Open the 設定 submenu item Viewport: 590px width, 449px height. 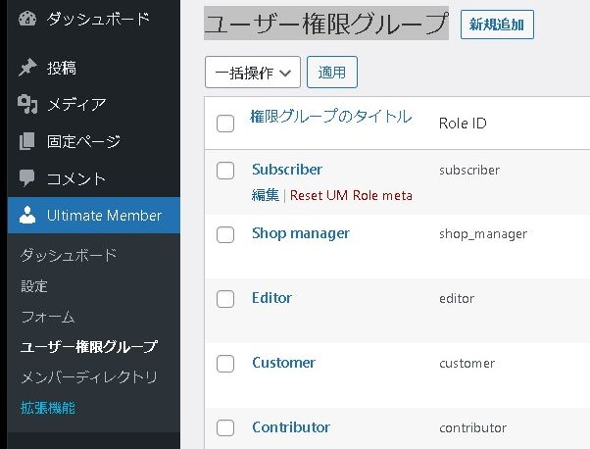pos(34,286)
